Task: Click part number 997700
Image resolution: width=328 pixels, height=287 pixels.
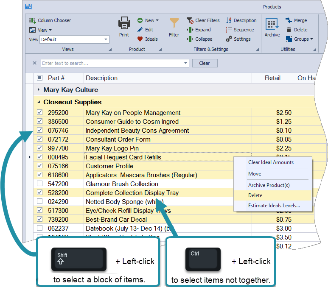Action: pyautogui.click(x=58, y=148)
